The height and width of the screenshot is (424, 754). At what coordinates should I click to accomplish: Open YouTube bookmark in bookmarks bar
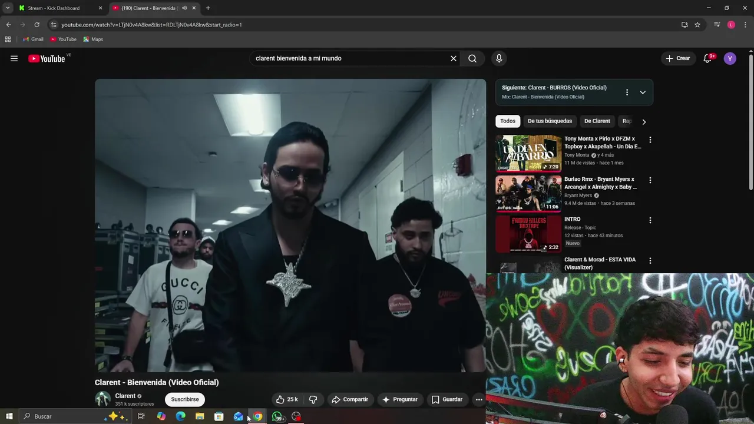coord(63,39)
